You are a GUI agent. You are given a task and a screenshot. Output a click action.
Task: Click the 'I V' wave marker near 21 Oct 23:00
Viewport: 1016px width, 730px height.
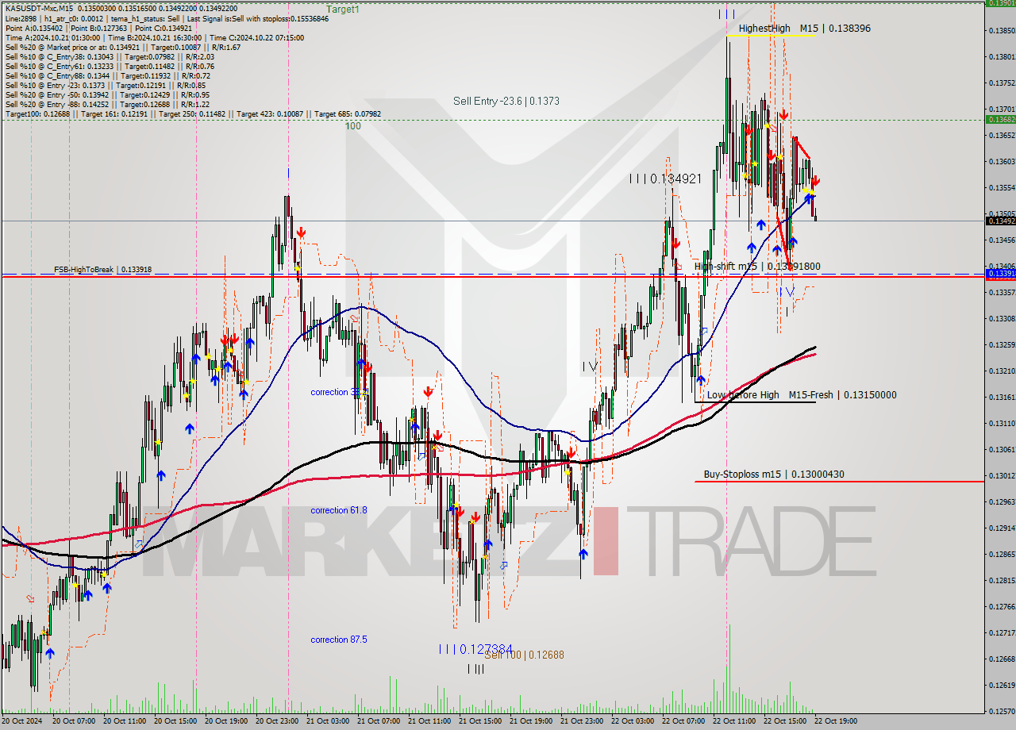pyautogui.click(x=590, y=366)
